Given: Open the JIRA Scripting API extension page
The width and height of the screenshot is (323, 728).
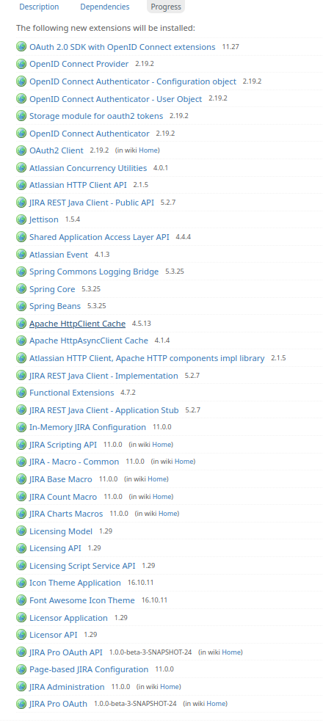Looking at the screenshot, I should coord(63,445).
